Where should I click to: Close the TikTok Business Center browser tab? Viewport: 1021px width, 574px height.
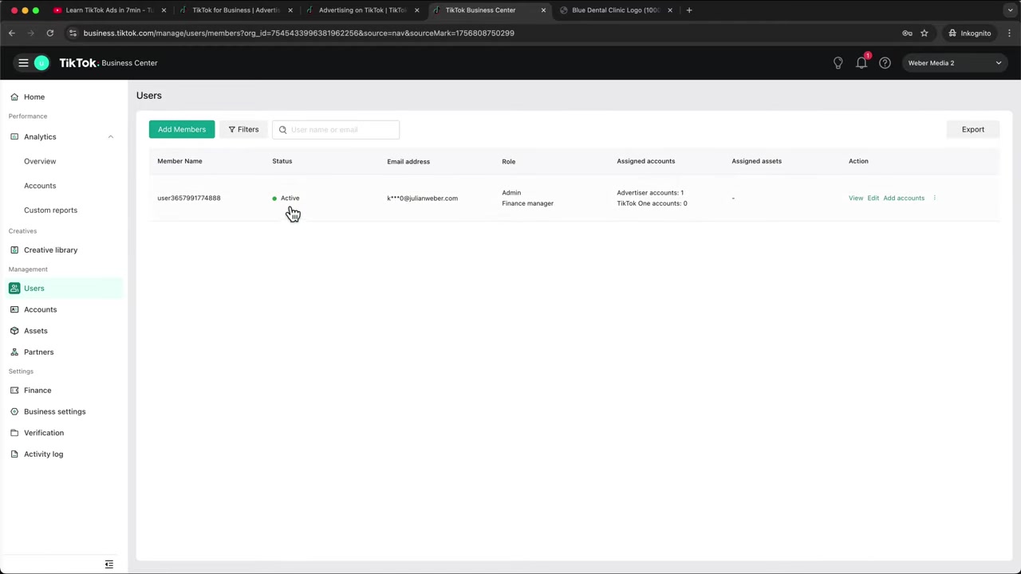[x=543, y=10]
